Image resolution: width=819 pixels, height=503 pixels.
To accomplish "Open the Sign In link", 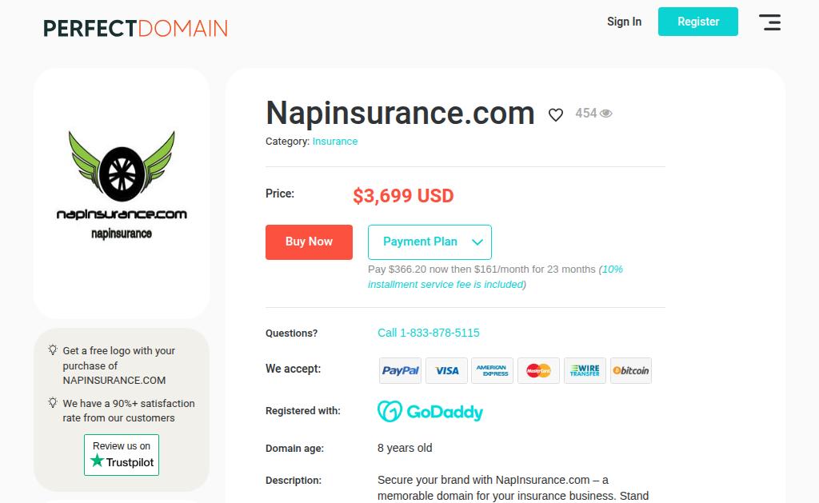I will pos(624,22).
